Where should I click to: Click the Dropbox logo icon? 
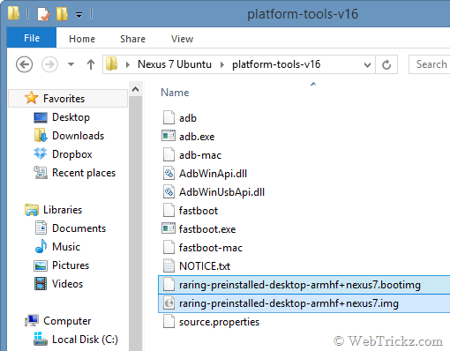click(41, 153)
